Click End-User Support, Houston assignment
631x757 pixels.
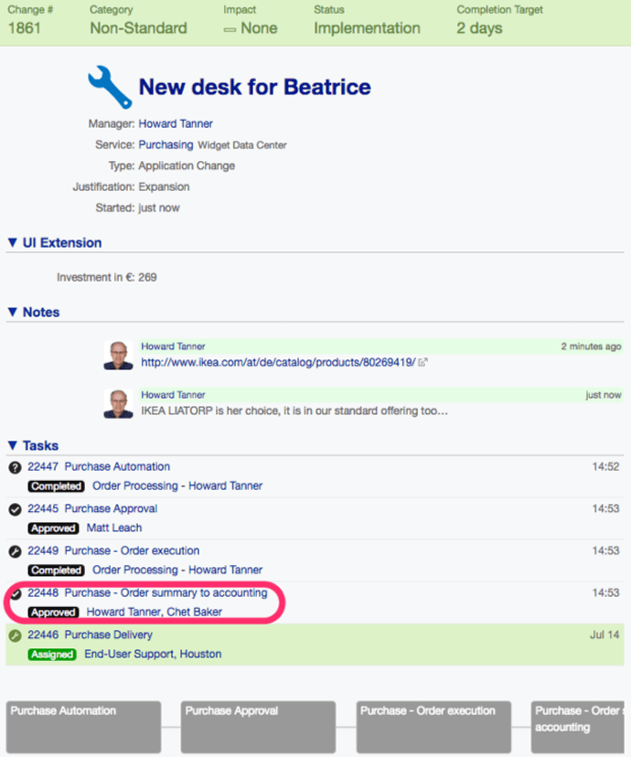[153, 654]
